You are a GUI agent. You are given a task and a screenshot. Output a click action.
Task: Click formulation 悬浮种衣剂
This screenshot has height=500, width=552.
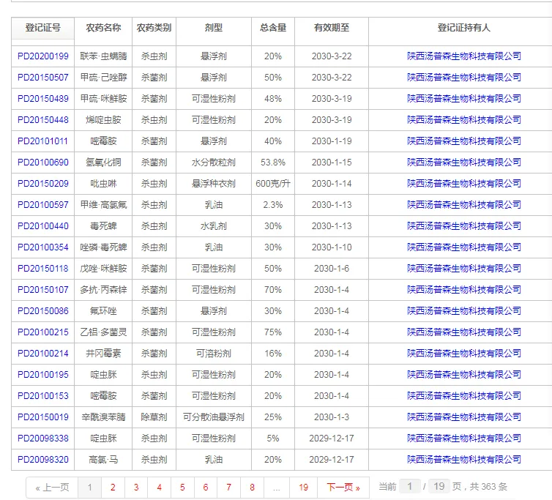(214, 184)
